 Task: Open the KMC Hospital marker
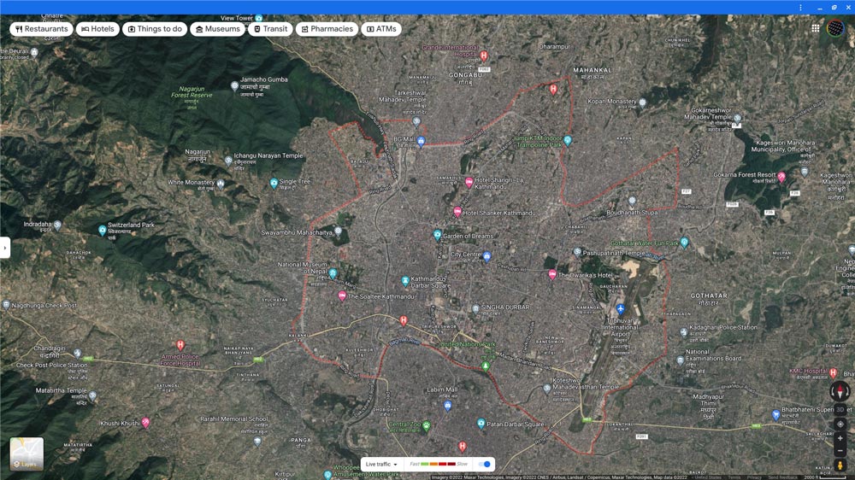[833, 372]
